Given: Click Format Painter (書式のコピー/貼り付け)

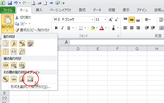Looking at the screenshot, I should (x=32, y=30).
